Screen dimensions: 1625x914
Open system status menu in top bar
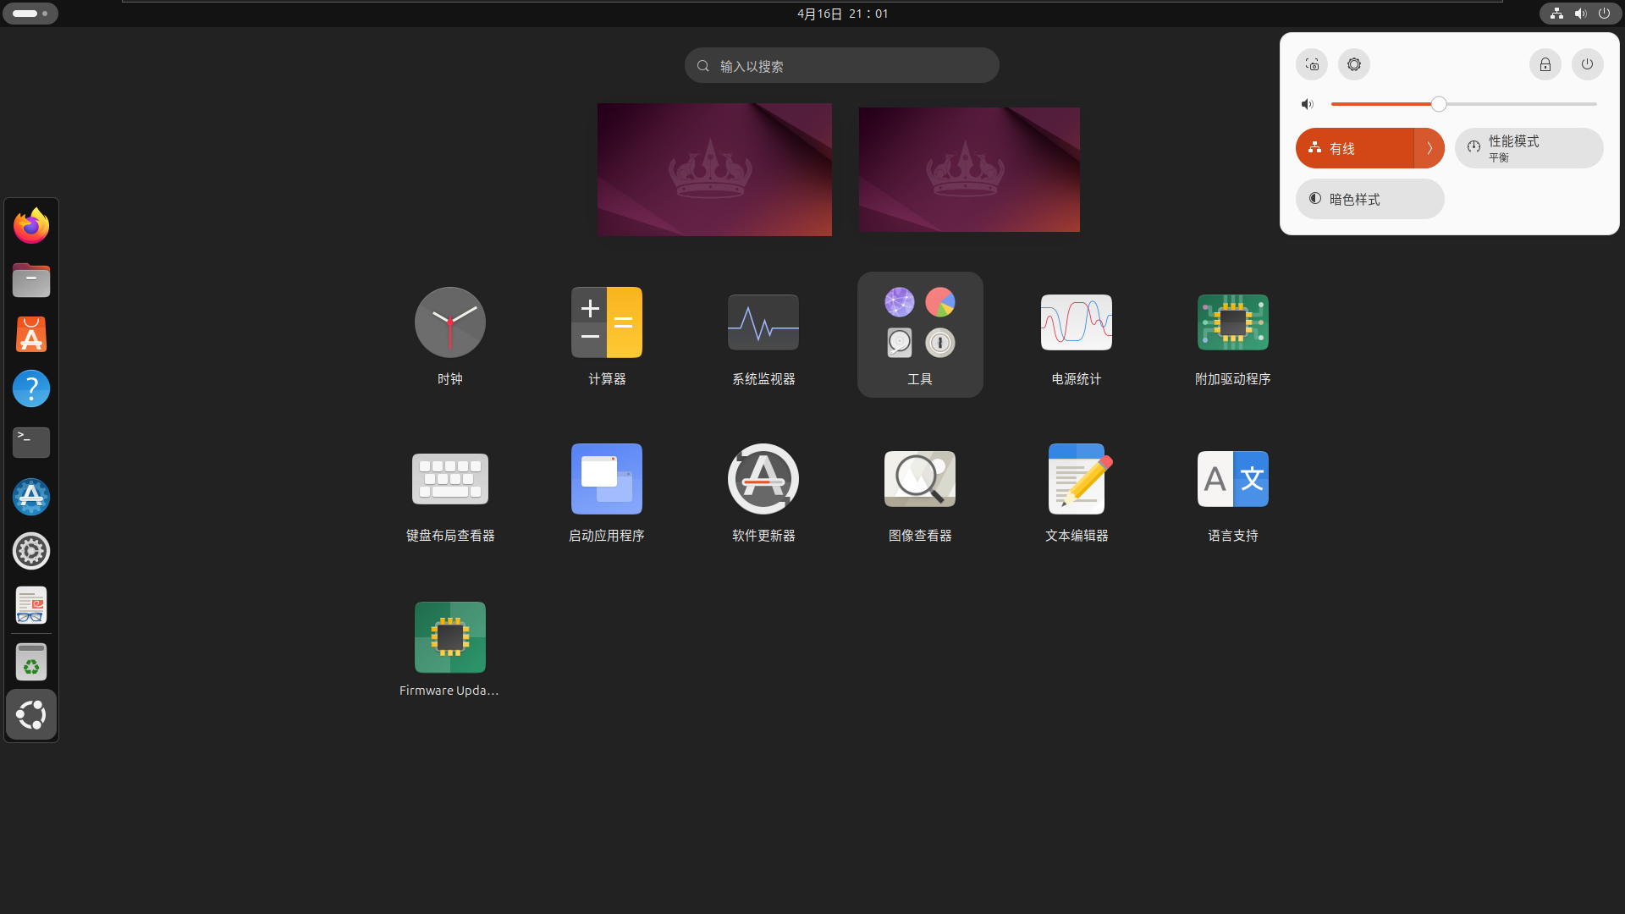click(x=1579, y=14)
